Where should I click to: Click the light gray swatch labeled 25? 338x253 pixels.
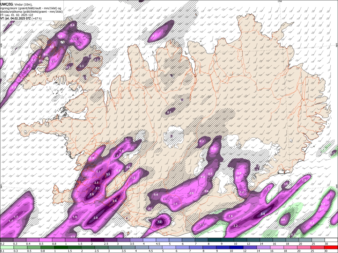pos(318,240)
